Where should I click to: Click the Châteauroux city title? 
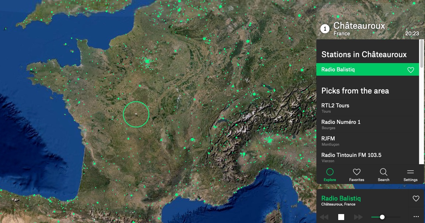[359, 25]
